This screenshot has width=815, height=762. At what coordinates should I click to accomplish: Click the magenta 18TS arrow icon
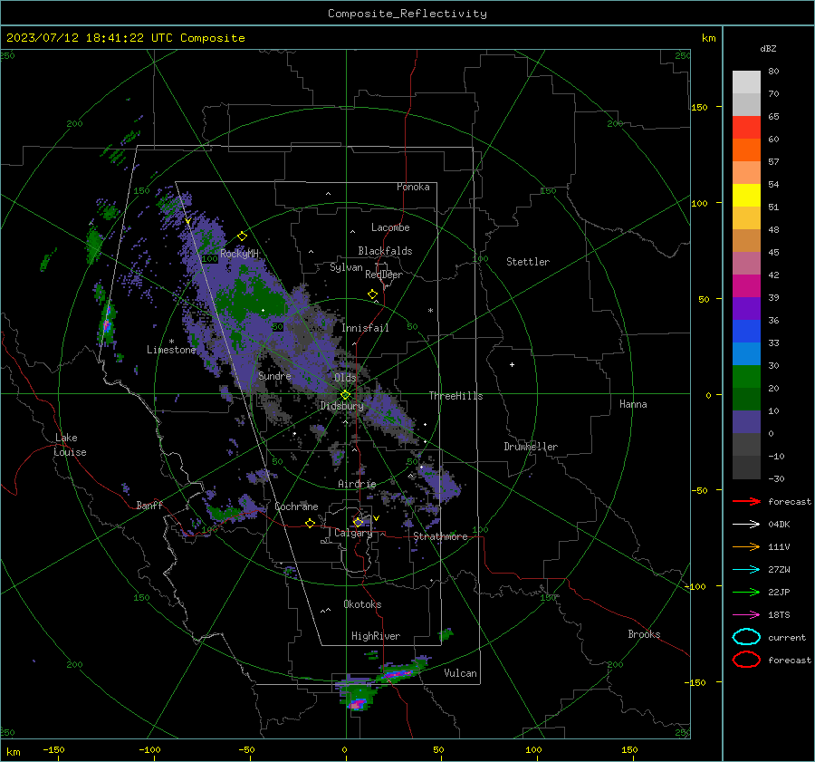click(x=746, y=615)
